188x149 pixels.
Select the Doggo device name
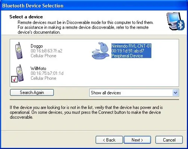pos(37,46)
